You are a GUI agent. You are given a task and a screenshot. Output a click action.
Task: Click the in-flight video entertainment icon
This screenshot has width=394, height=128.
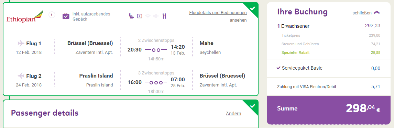[x=140, y=16]
